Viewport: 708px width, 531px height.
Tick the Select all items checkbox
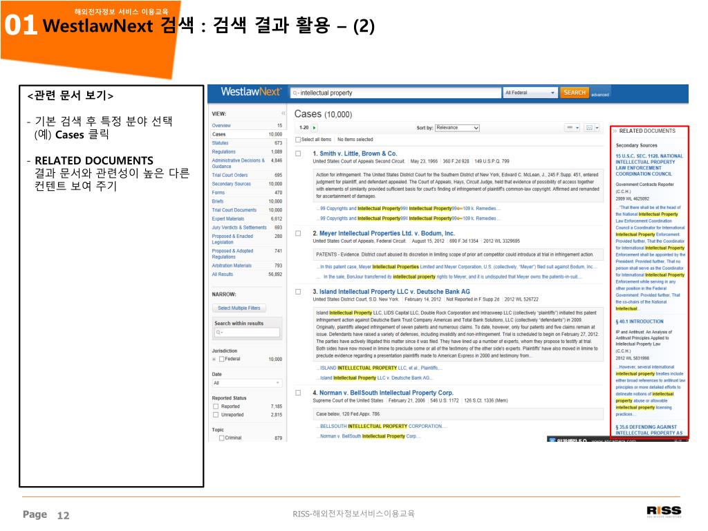tap(298, 140)
